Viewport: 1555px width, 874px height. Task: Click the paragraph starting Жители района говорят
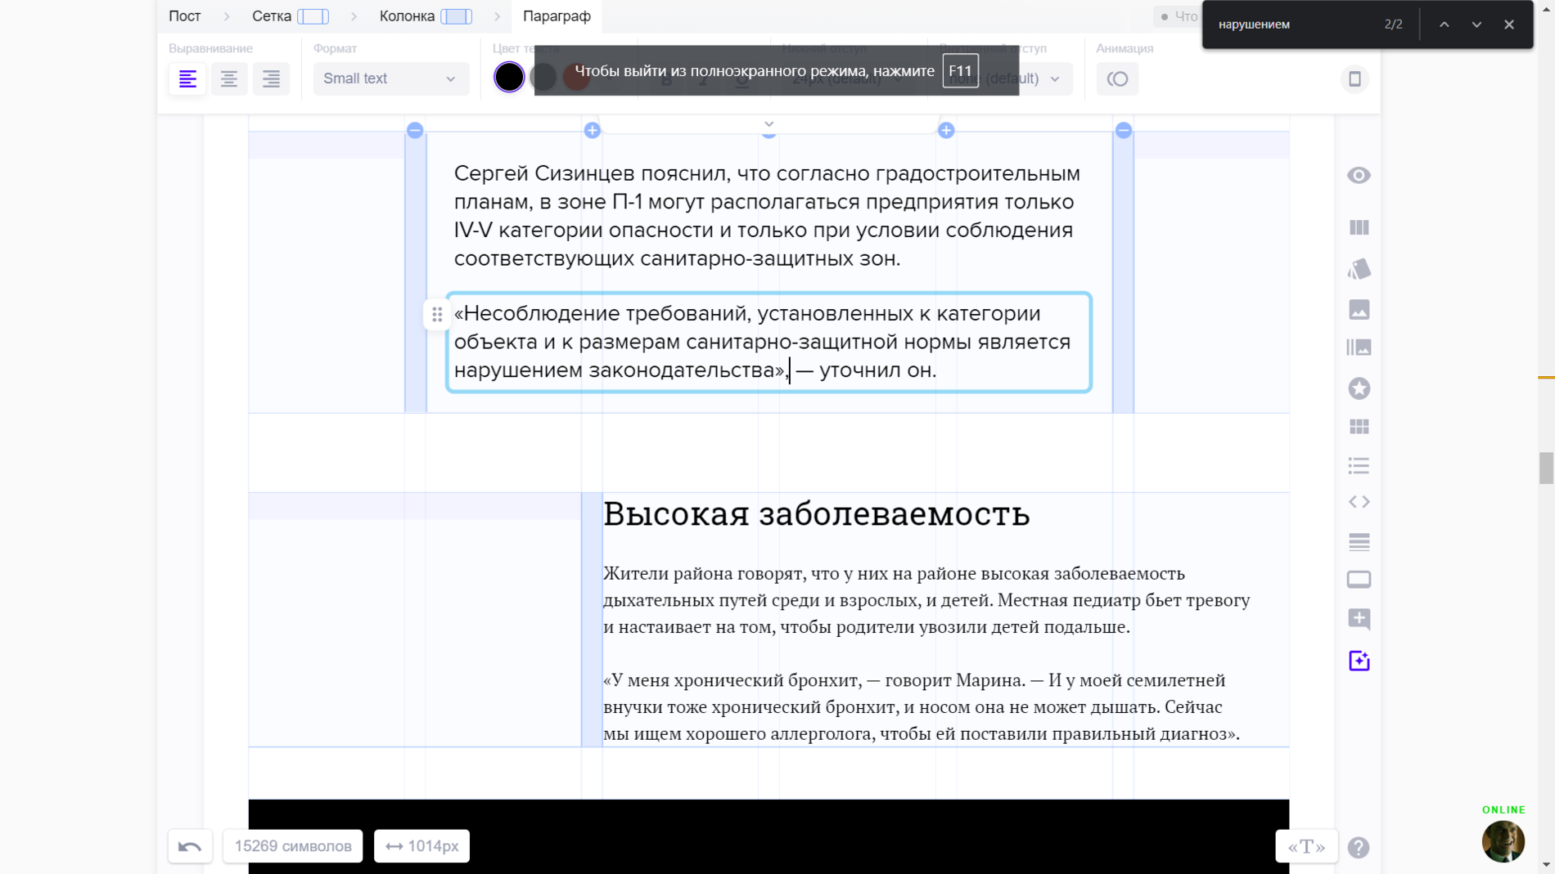[x=926, y=600]
